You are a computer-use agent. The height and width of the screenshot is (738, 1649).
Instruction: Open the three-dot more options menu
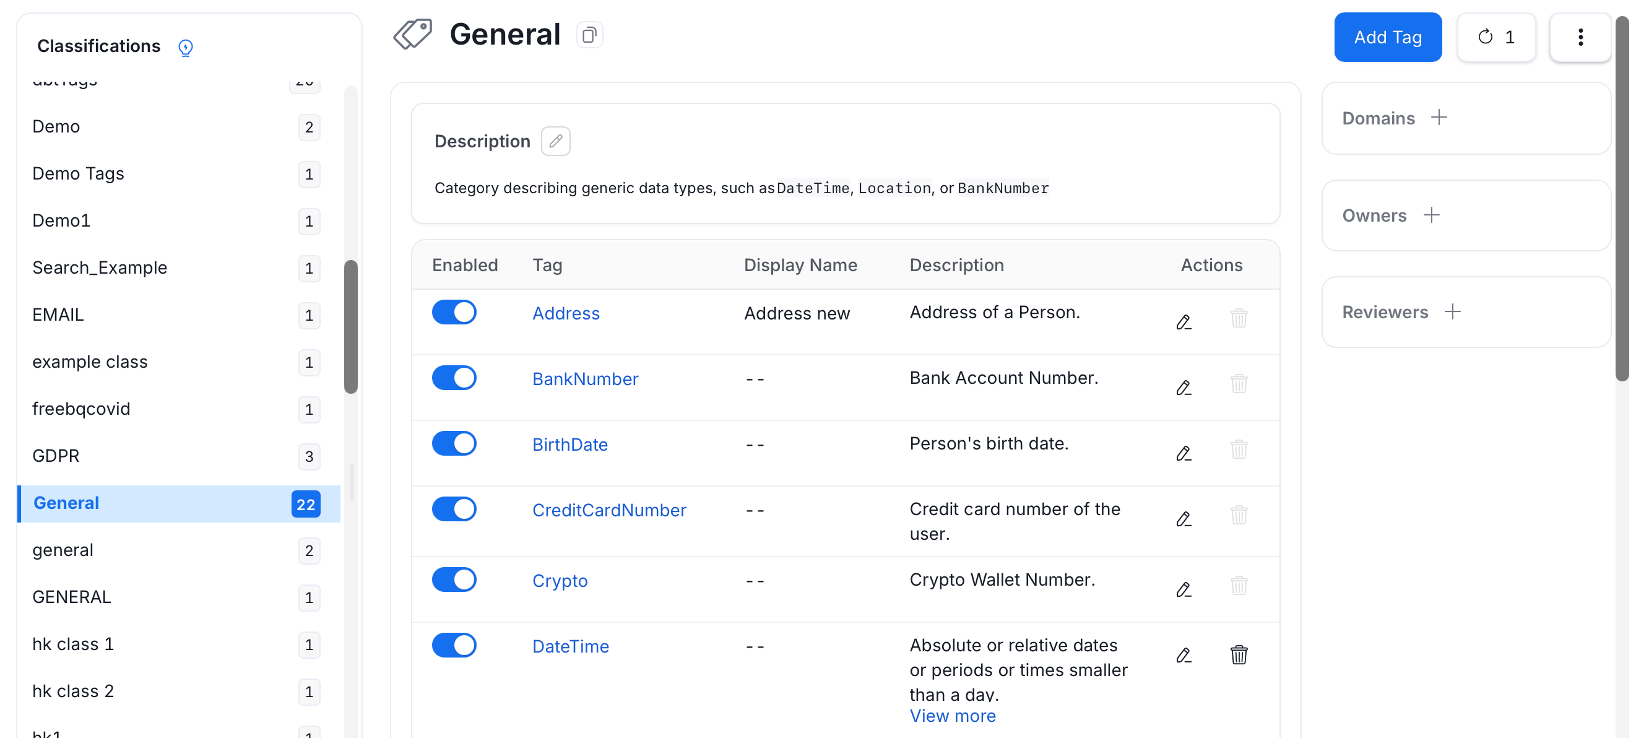pyautogui.click(x=1580, y=37)
